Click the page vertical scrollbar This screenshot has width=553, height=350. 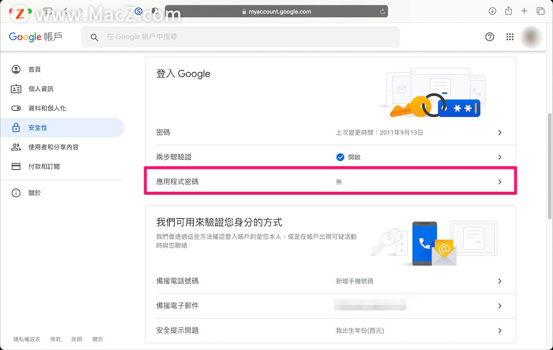[x=549, y=166]
